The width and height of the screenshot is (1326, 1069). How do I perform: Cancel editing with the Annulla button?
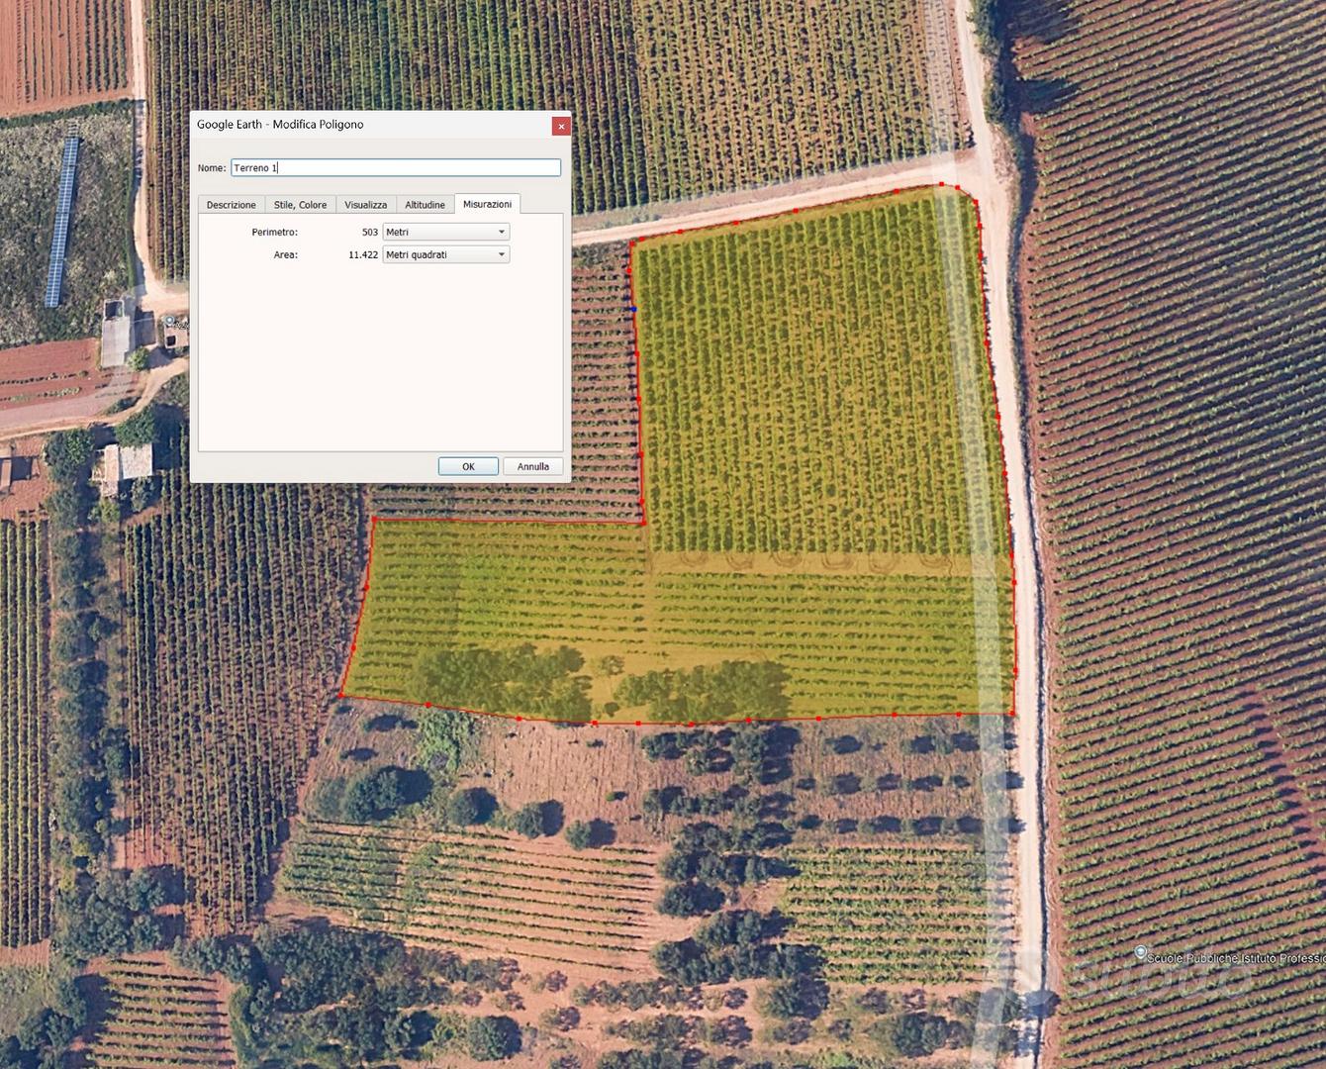coord(532,466)
